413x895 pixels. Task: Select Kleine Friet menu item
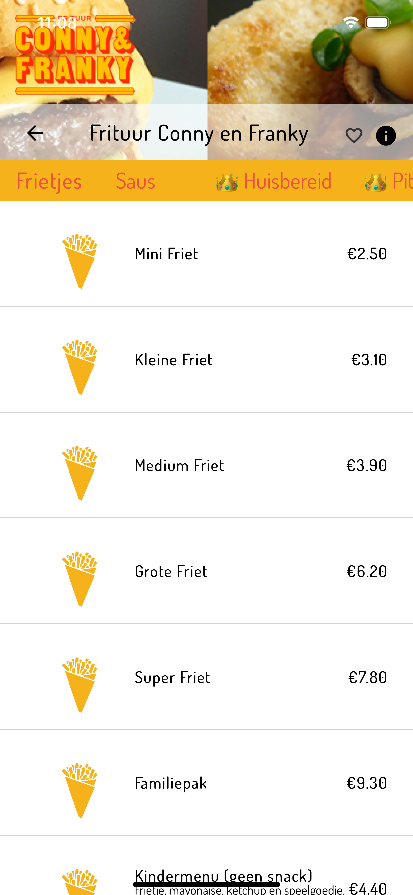point(206,360)
